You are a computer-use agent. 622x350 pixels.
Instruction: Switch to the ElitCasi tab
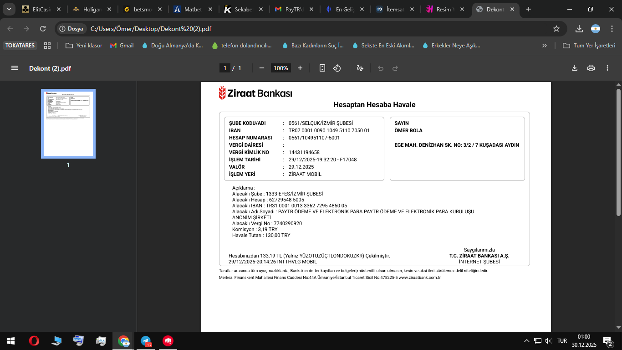pyautogui.click(x=41, y=9)
